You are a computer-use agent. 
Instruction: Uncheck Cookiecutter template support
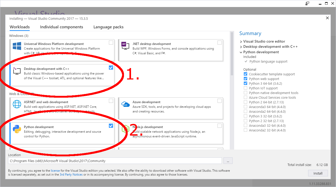(245, 74)
